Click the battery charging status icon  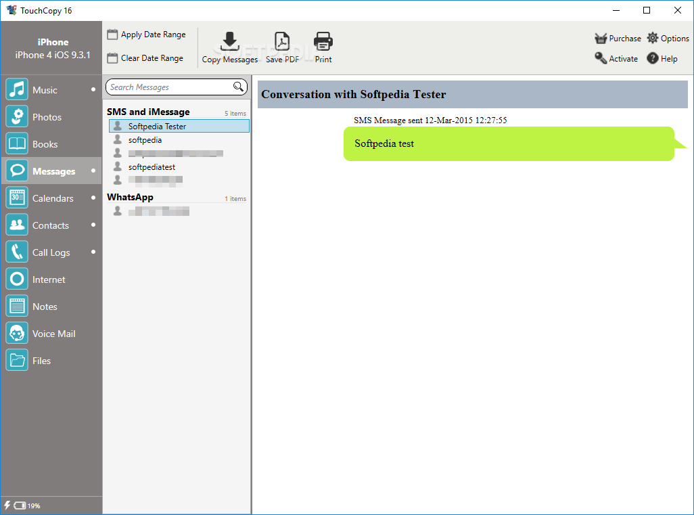click(15, 506)
